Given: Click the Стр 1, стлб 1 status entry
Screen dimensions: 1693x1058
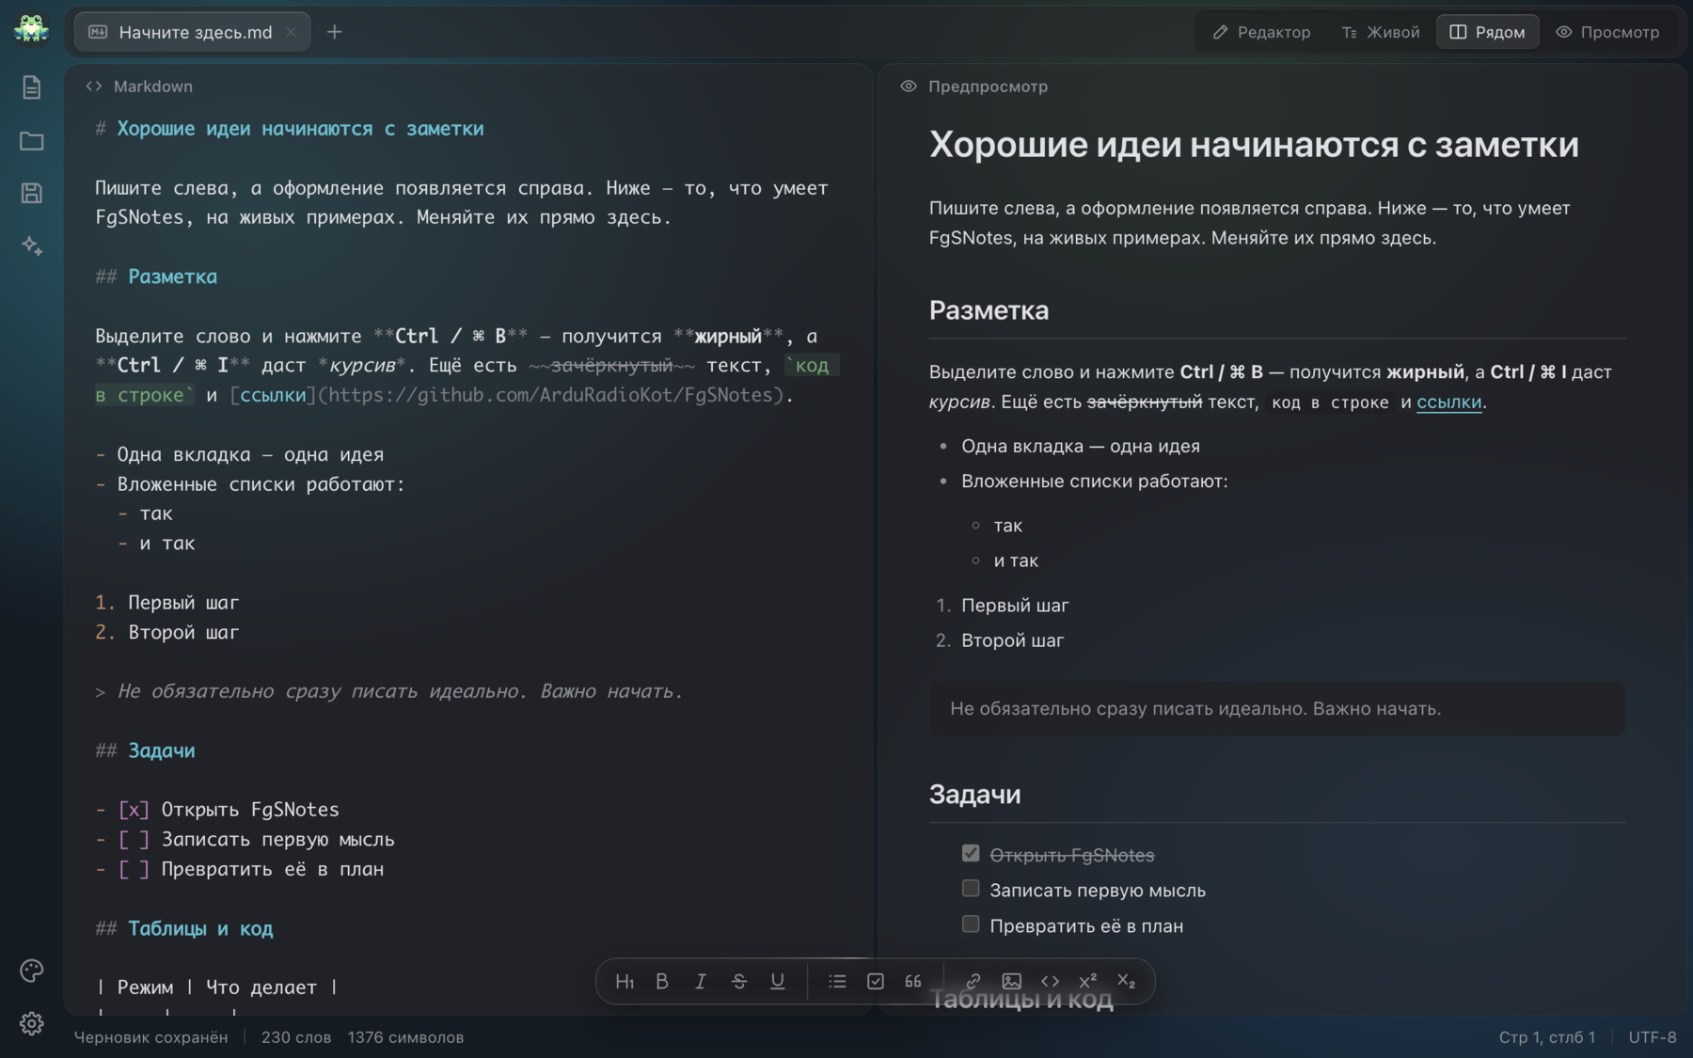Looking at the screenshot, I should tap(1547, 1037).
